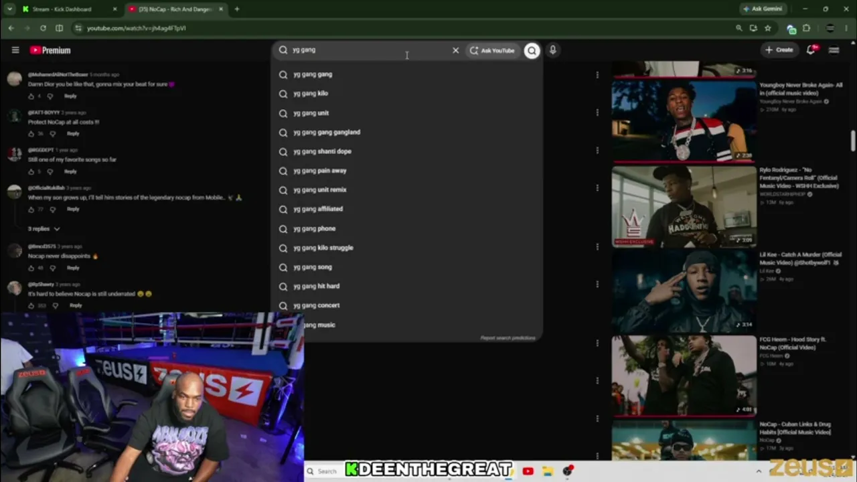Viewport: 857px width, 482px height.
Task: Choose suggestion "yg gang kilo"
Action: pyautogui.click(x=407, y=94)
